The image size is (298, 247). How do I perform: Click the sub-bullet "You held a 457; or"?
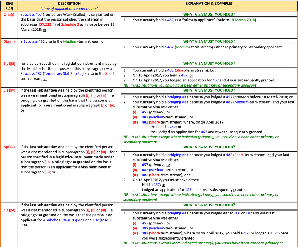(166, 127)
